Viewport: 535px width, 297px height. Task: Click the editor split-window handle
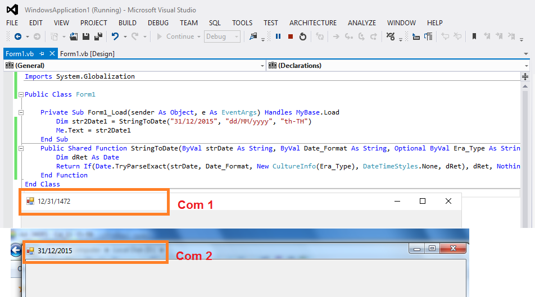pyautogui.click(x=525, y=77)
